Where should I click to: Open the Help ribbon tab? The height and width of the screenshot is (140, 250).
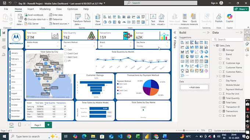(86, 9)
